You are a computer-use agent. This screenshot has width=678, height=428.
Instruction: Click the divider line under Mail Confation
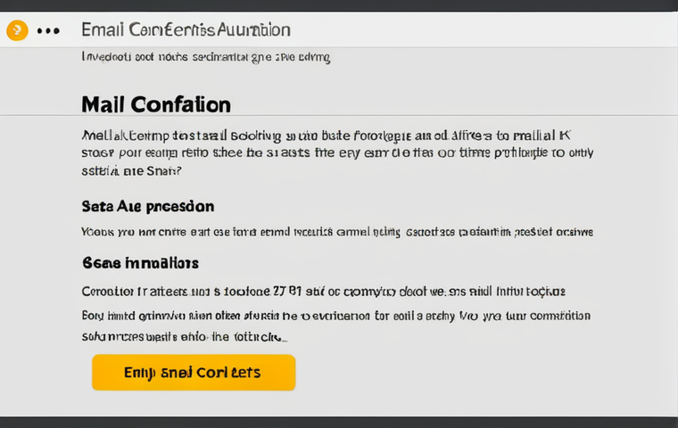tap(339, 115)
